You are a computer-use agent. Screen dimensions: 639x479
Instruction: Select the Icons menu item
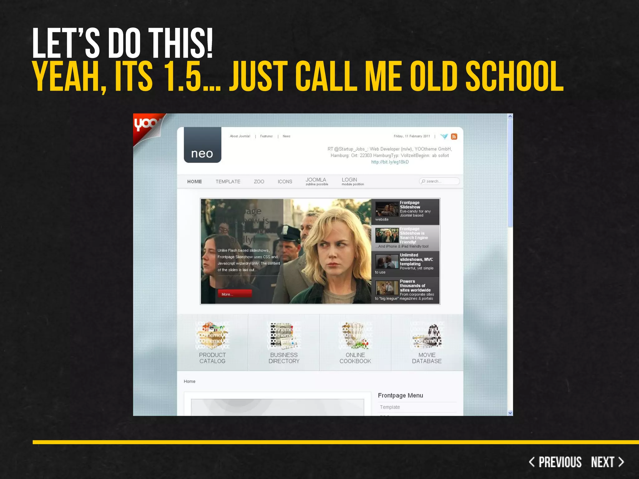pyautogui.click(x=285, y=181)
